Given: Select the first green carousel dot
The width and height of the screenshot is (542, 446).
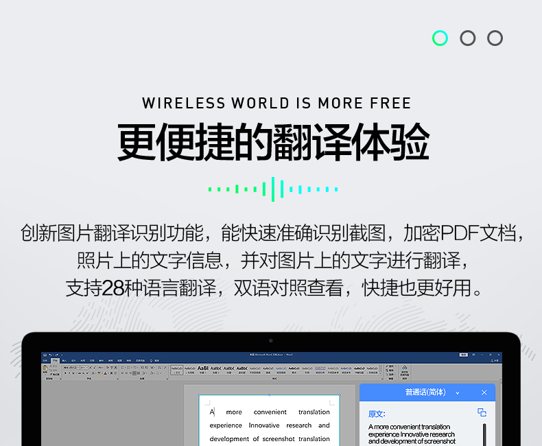Looking at the screenshot, I should click(x=440, y=38).
